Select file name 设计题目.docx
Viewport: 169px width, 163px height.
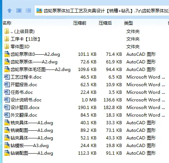point(25,108)
